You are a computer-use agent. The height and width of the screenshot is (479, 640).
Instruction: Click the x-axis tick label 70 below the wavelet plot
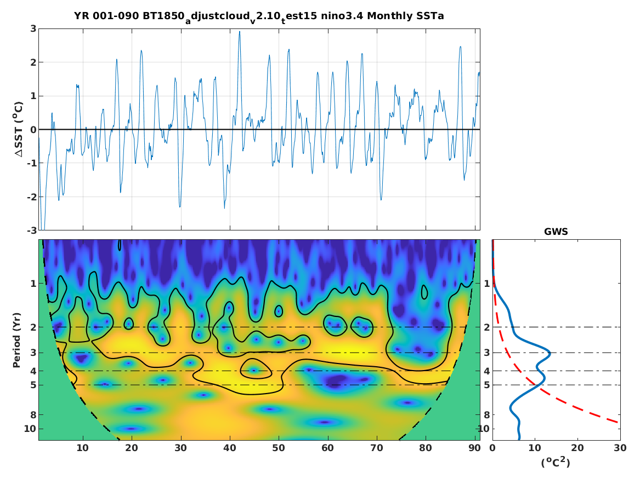tap(377, 448)
